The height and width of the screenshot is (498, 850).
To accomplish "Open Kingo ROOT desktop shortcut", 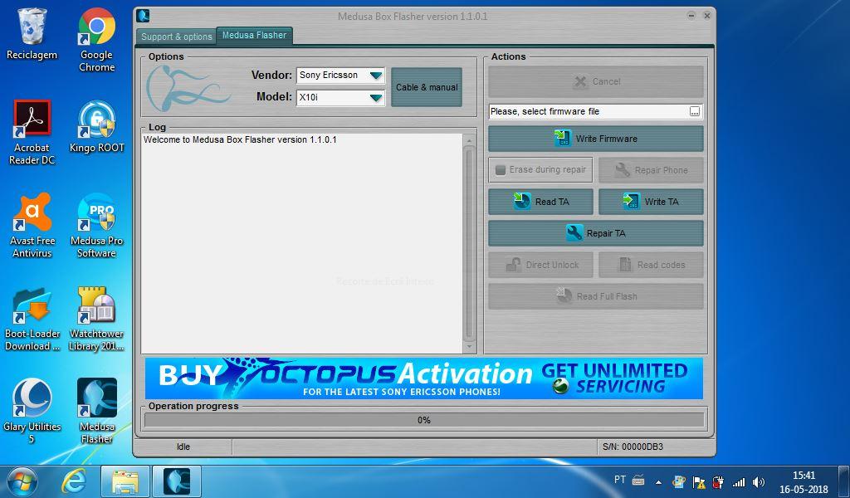I will (x=96, y=126).
